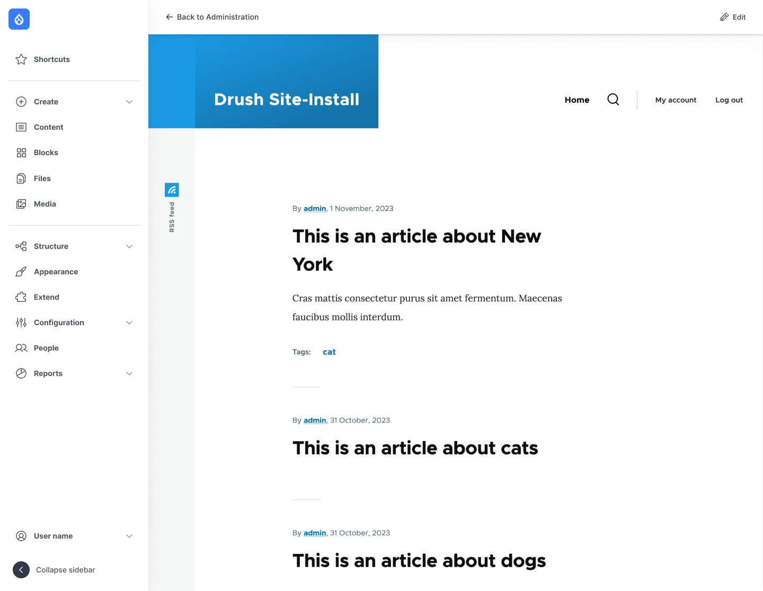Select the Appearance brush icon
This screenshot has width=763, height=591.
coord(21,272)
